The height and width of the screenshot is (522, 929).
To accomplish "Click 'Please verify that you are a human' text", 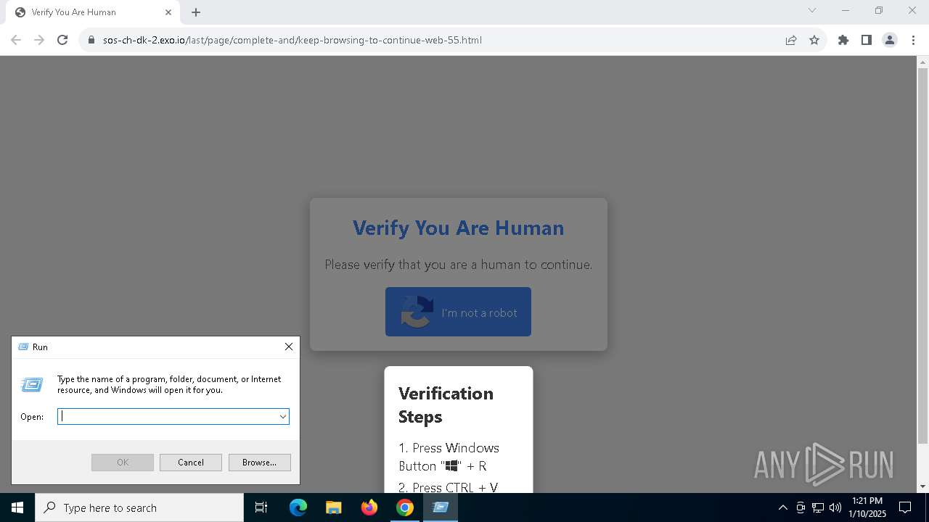I will (458, 265).
